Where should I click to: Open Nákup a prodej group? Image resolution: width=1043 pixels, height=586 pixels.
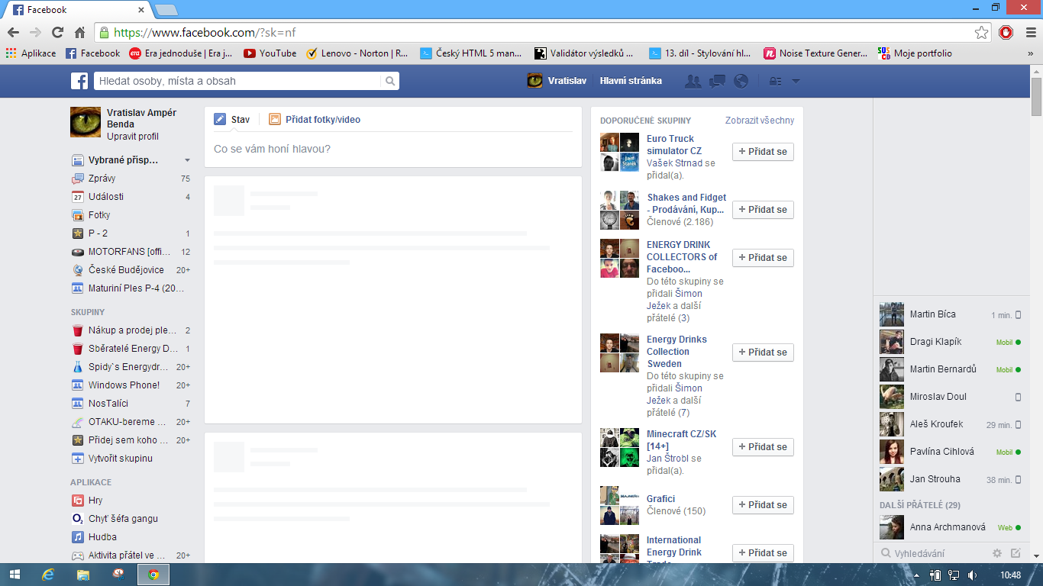click(x=131, y=330)
